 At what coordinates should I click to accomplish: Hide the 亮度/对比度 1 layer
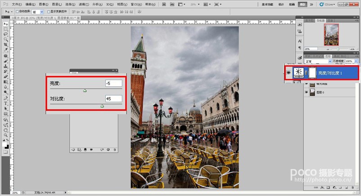pos(289,73)
